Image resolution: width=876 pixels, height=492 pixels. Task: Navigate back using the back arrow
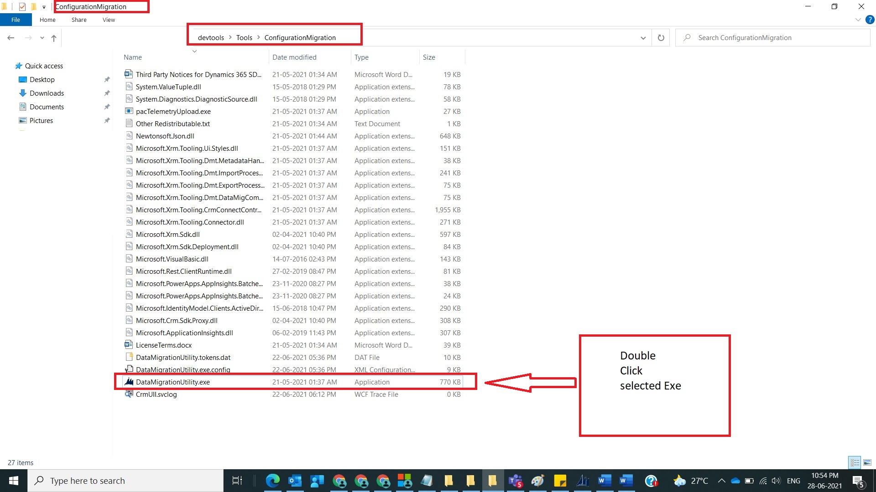pyautogui.click(x=10, y=38)
